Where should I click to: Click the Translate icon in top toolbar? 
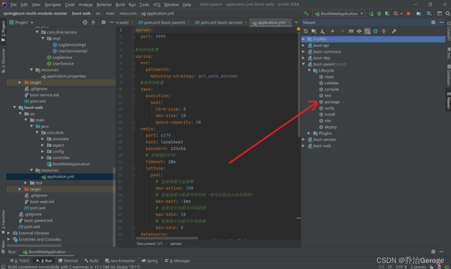click(429, 14)
